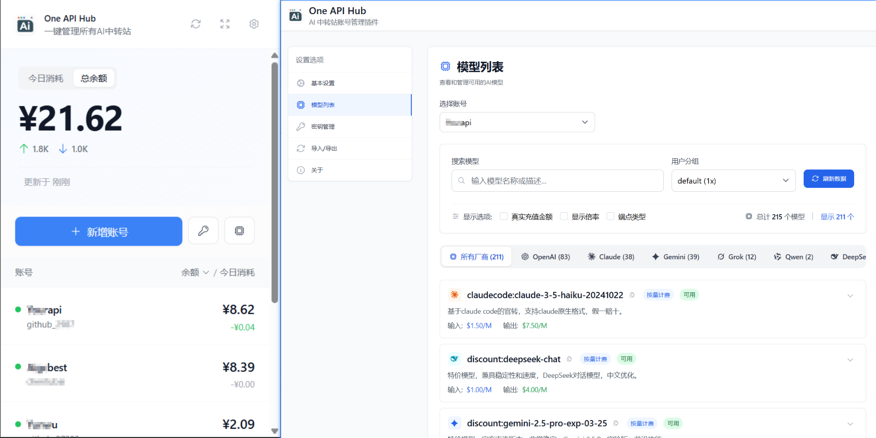Click the green status dot of the 'best' account
This screenshot has height=438, width=876.
(18, 367)
